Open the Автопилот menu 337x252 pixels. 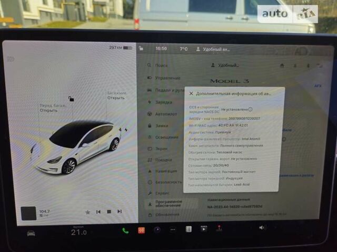[162, 114]
